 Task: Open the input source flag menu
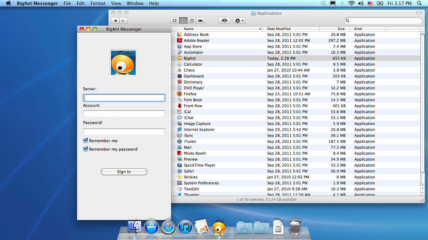click(x=370, y=3)
